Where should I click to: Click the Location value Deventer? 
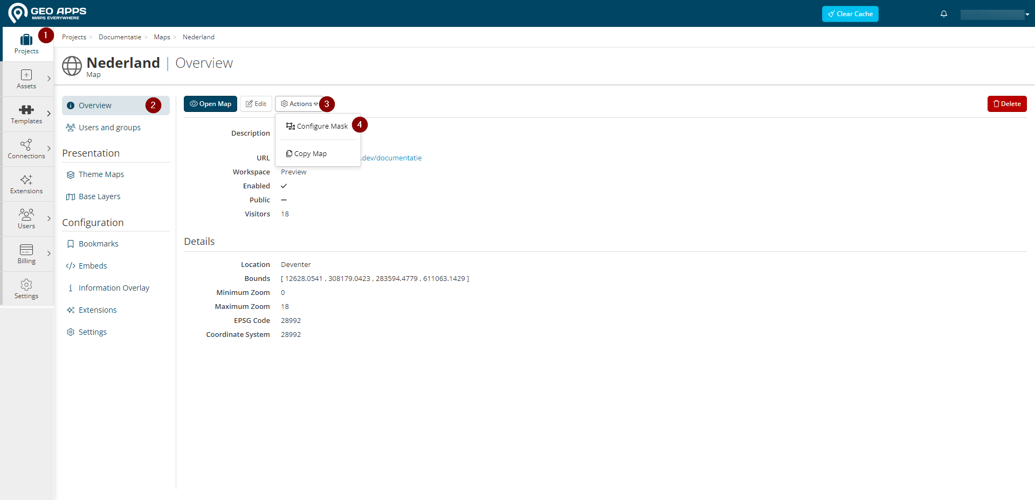pyautogui.click(x=295, y=264)
